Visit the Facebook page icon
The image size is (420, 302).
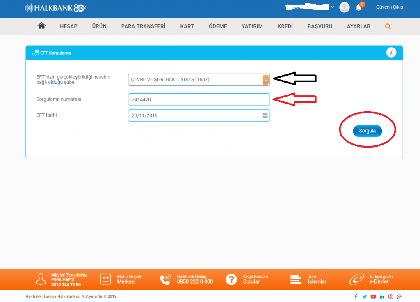point(356,296)
